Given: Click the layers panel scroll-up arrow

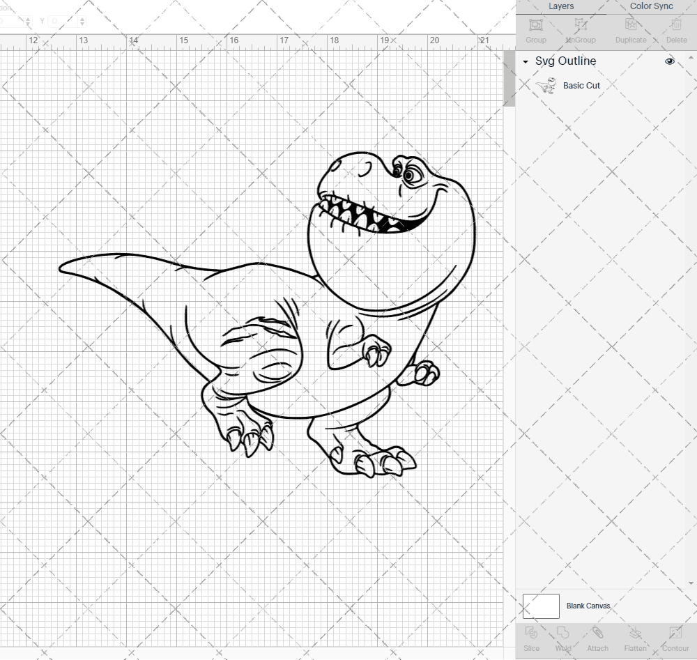Looking at the screenshot, I should coord(691,58).
